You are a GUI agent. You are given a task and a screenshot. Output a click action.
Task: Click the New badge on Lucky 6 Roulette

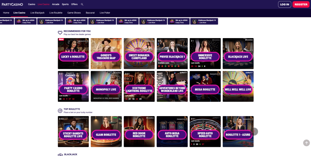tap(61, 39)
